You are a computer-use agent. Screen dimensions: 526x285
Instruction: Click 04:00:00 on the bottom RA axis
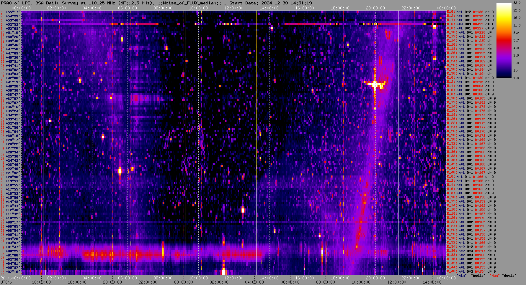(92, 278)
